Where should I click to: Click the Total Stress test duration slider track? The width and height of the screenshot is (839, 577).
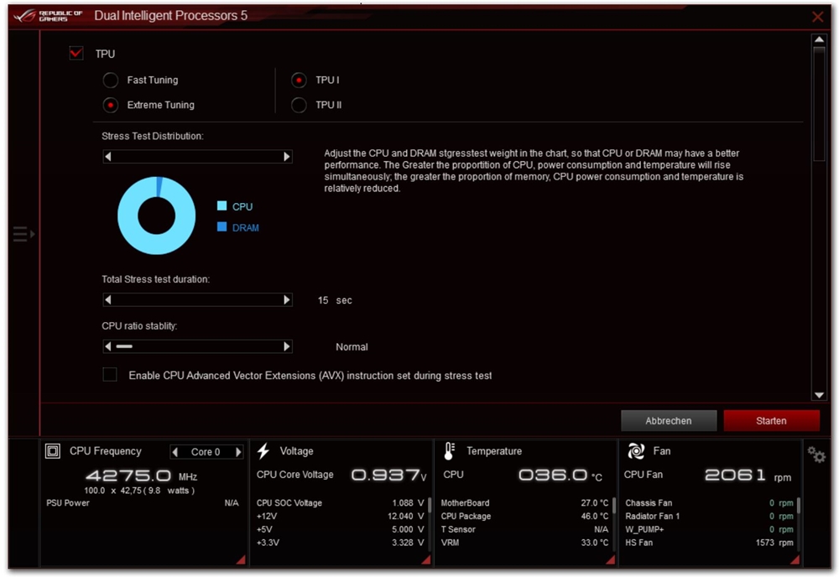click(197, 299)
